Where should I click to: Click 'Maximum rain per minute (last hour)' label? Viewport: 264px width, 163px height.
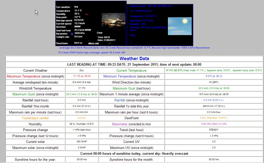coord(35,112)
